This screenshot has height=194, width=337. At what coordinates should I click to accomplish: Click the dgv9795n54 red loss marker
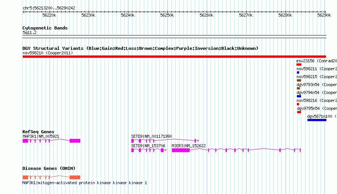[x=299, y=112]
